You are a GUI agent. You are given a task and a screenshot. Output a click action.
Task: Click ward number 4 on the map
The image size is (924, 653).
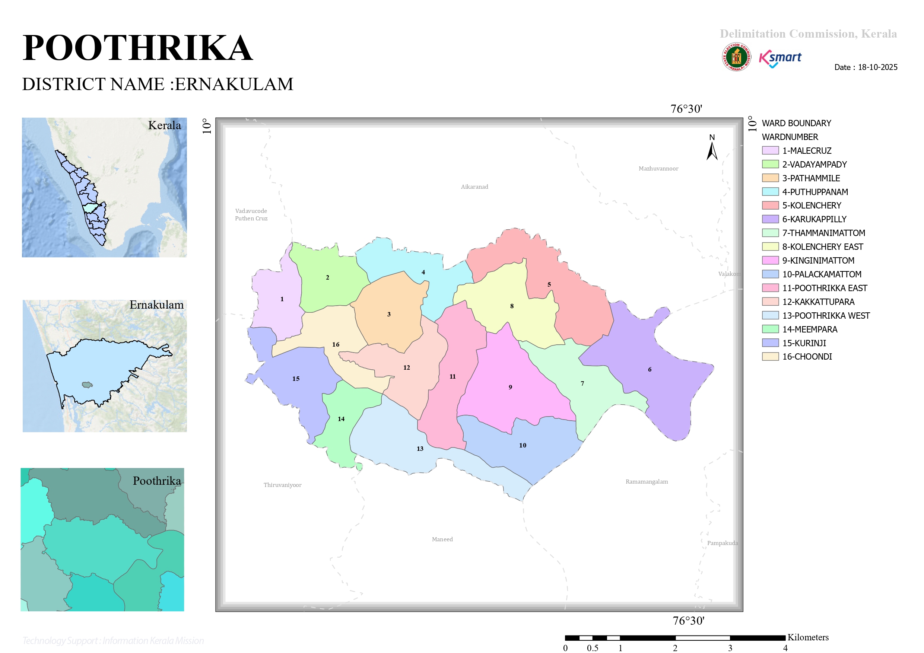[423, 272]
